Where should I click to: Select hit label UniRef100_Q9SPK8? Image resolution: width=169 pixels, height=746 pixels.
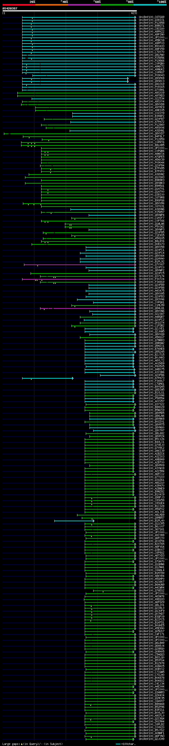click(x=152, y=78)
